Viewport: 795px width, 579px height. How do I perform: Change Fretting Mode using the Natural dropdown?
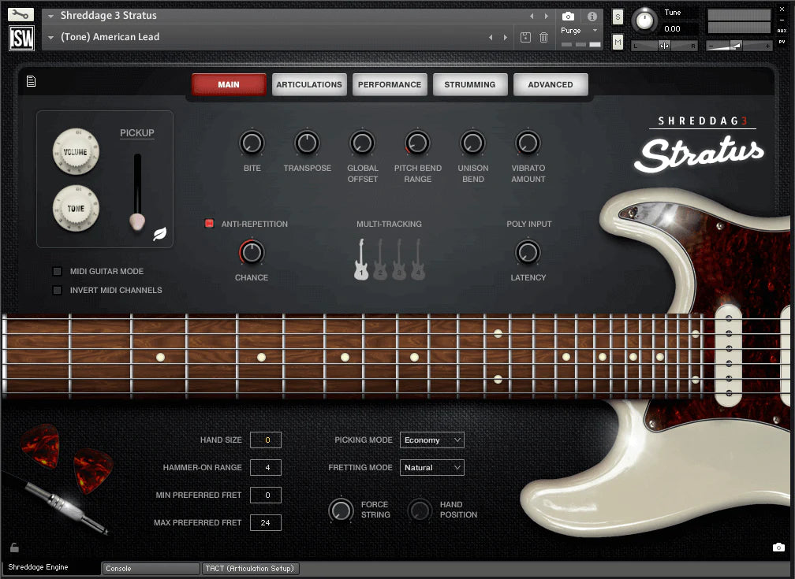point(431,467)
